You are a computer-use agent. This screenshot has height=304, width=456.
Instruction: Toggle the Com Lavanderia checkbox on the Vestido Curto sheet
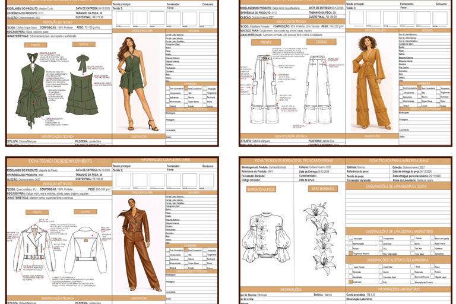tap(168, 88)
